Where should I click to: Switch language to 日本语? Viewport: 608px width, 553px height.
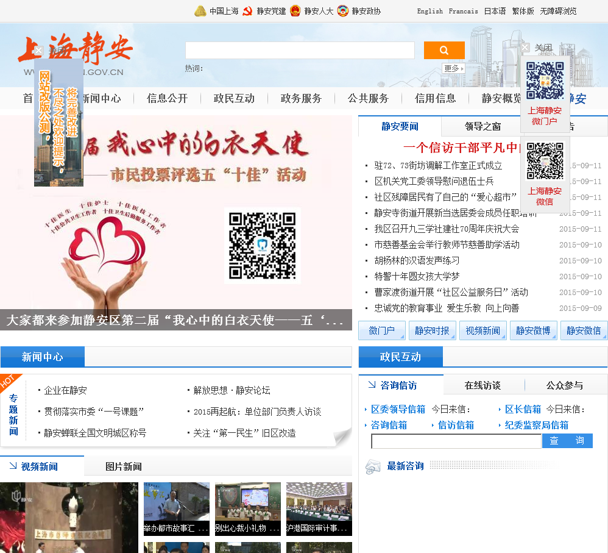[x=495, y=11]
